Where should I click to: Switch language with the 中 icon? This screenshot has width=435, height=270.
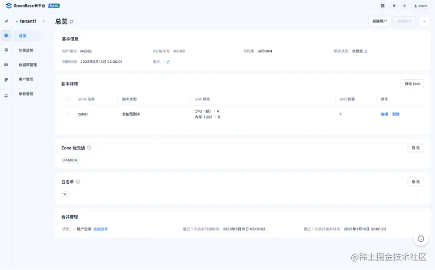[404, 6]
